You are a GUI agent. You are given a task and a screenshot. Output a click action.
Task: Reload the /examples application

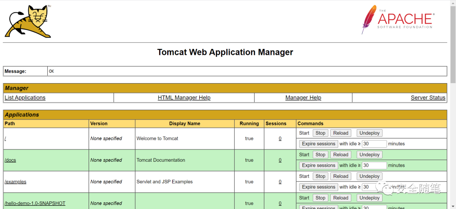(x=341, y=176)
